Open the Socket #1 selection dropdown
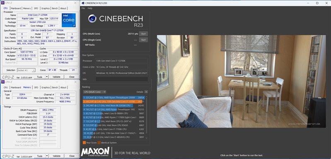Image resolution: width=331 pixels, height=159 pixels. click(x=26, y=70)
